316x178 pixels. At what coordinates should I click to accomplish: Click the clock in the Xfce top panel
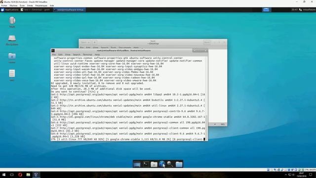294,10
